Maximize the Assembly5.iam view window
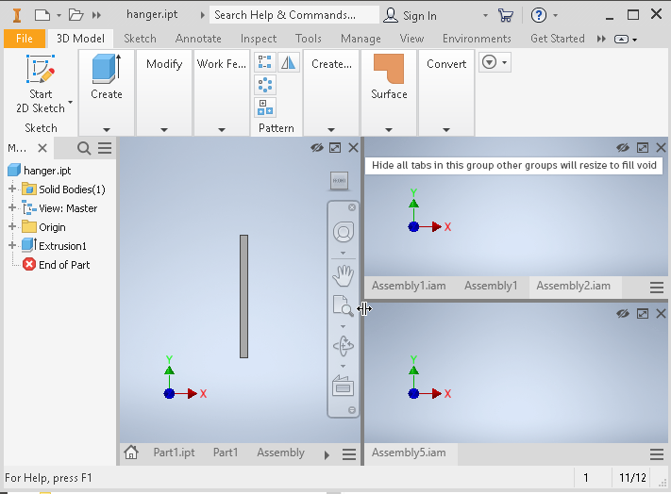Viewport: 671px width, 494px height. (643, 314)
